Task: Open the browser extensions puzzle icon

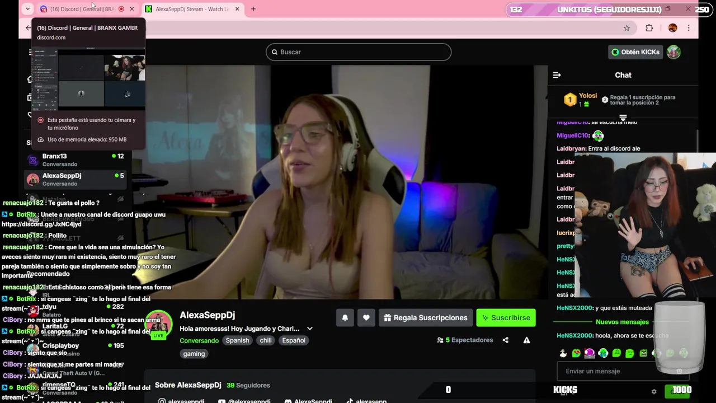Action: (649, 28)
